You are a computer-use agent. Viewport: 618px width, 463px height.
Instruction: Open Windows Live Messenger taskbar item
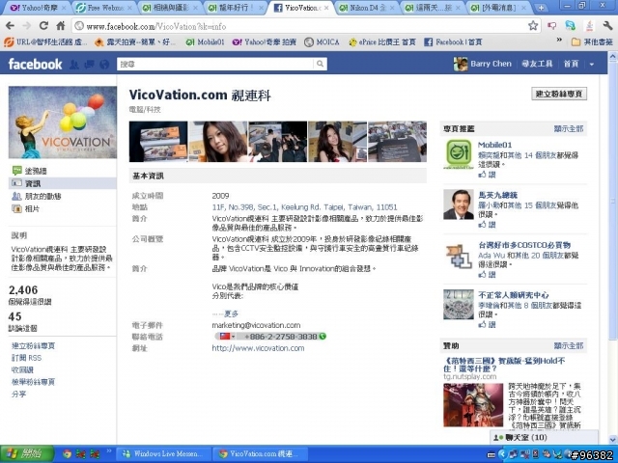pyautogui.click(x=164, y=454)
